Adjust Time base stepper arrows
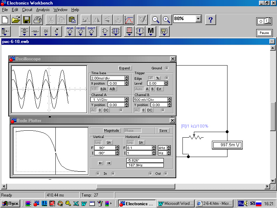The width and height of the screenshot is (277, 208). pos(126,78)
